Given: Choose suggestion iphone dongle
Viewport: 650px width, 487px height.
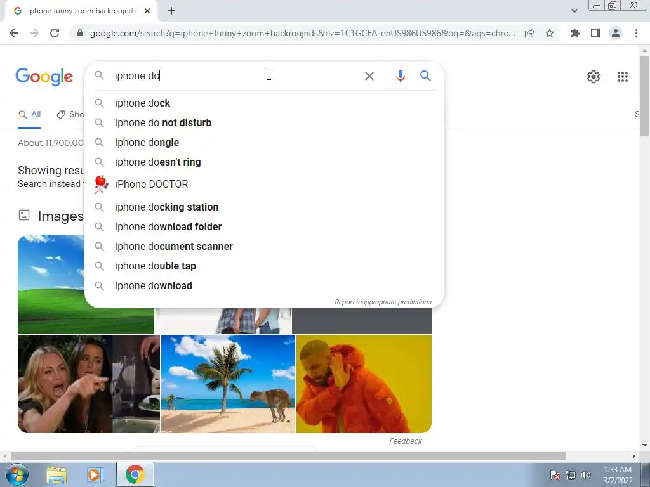Looking at the screenshot, I should click(x=264, y=143).
